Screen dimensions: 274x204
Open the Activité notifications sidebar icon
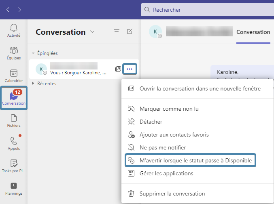tap(14, 30)
